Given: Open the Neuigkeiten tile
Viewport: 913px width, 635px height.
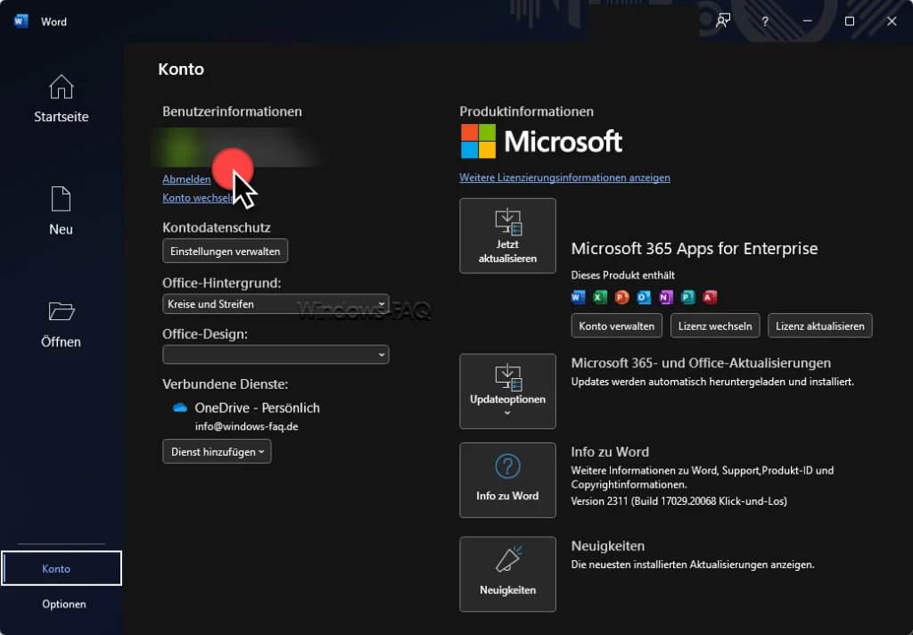Looking at the screenshot, I should pos(507,573).
